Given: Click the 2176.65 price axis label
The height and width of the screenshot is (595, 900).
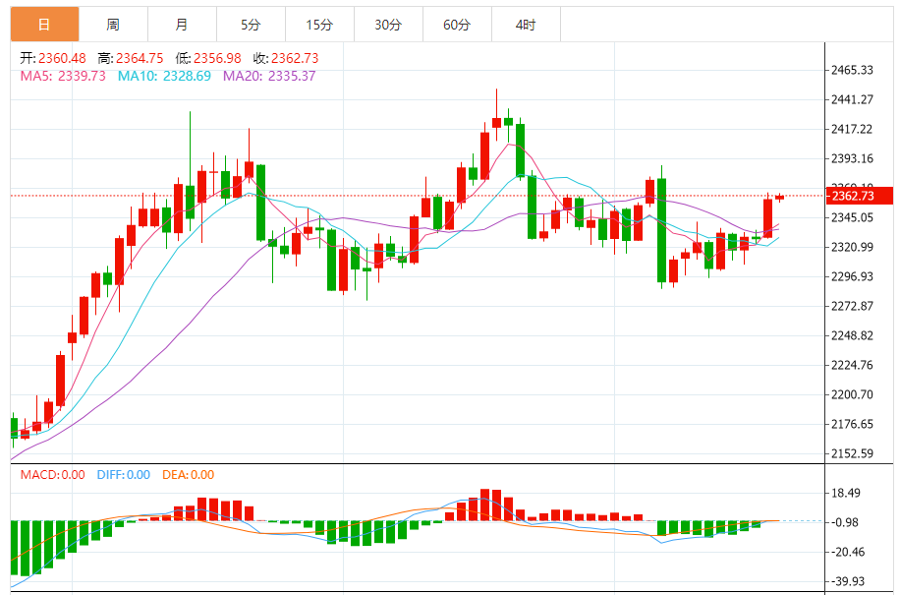Looking at the screenshot, I should click(x=853, y=424).
